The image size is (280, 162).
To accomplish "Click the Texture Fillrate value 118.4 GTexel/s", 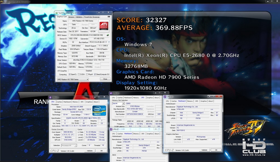I will [102, 49].
